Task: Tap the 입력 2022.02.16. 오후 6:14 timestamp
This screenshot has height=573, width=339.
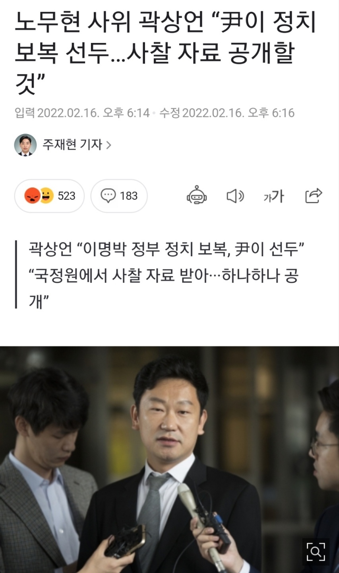Action: point(82,113)
